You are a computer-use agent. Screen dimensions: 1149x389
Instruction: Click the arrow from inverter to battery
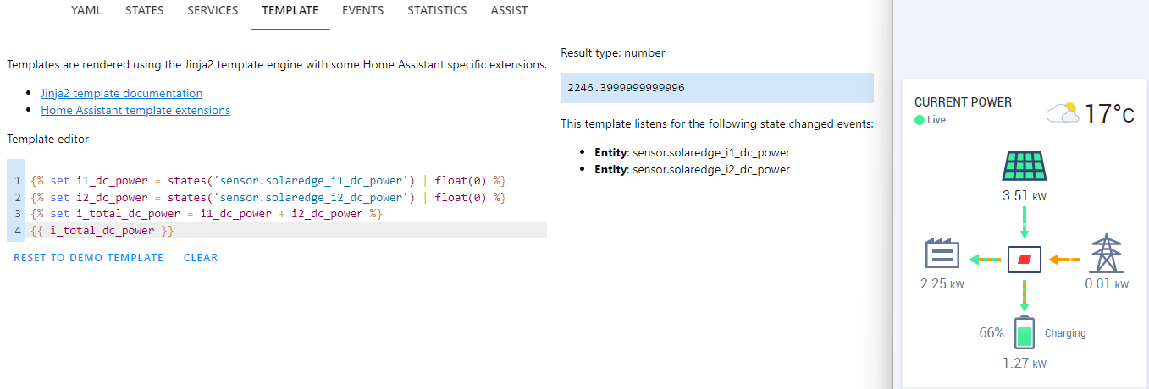(x=1024, y=294)
